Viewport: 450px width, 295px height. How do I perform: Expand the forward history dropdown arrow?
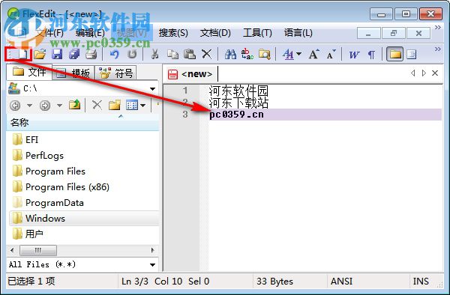tap(59, 106)
